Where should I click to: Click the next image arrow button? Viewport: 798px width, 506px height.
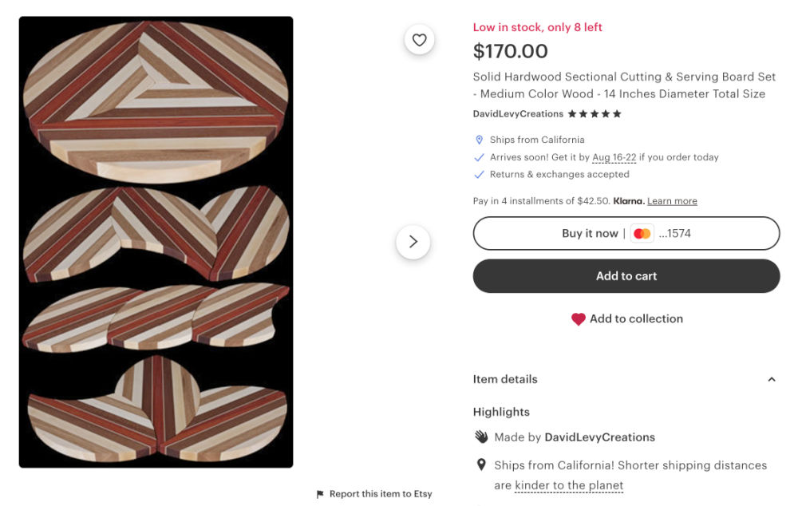[x=413, y=242]
